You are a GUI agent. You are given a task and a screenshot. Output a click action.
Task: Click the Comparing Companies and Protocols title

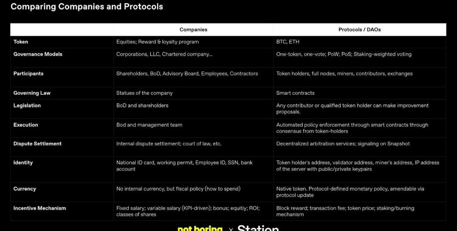(x=87, y=7)
